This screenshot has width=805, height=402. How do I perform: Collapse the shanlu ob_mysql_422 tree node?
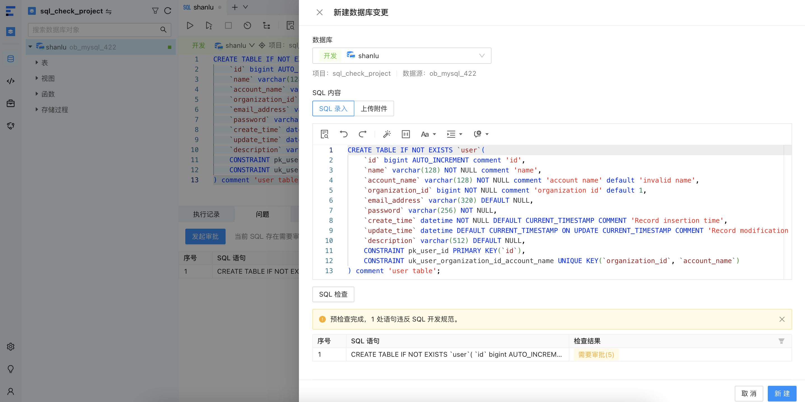30,47
